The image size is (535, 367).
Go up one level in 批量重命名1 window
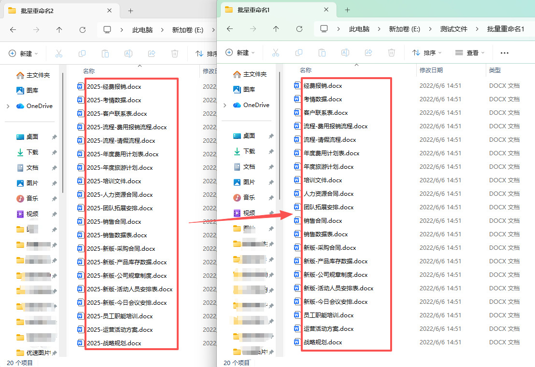point(276,29)
